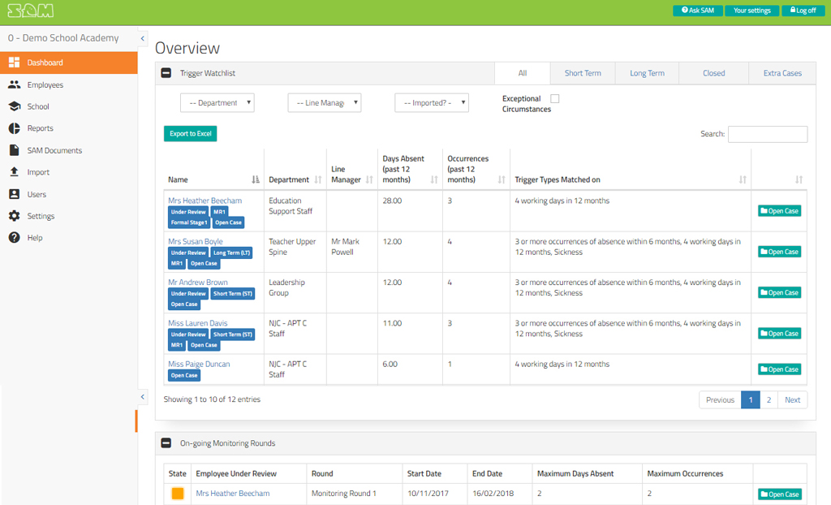The width and height of the screenshot is (831, 505).
Task: Click the SAM Documents file icon
Action: click(x=15, y=150)
